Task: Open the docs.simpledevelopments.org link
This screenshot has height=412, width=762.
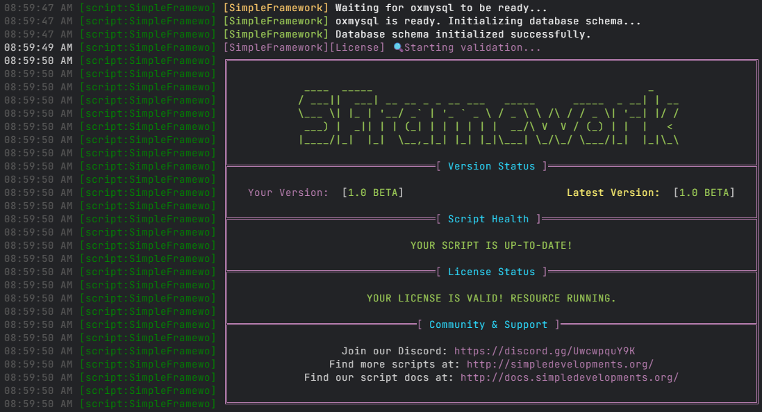Action: click(569, 377)
